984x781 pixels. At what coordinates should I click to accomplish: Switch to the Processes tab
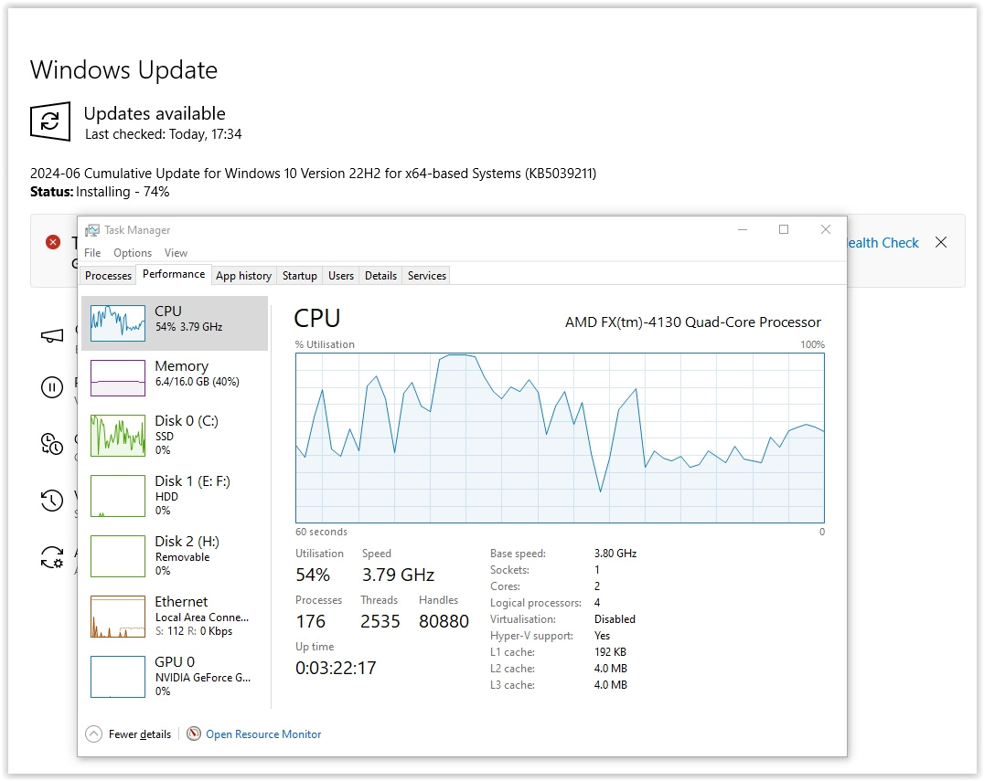tap(108, 275)
